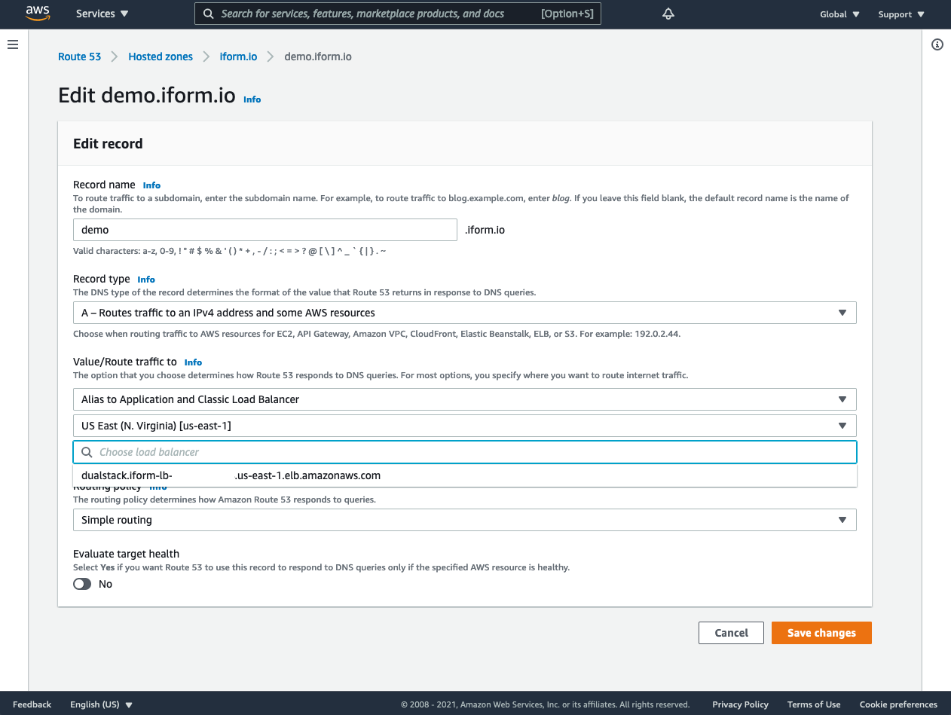Go to the Hosted zones breadcrumb
The width and height of the screenshot is (951, 715).
pos(161,57)
